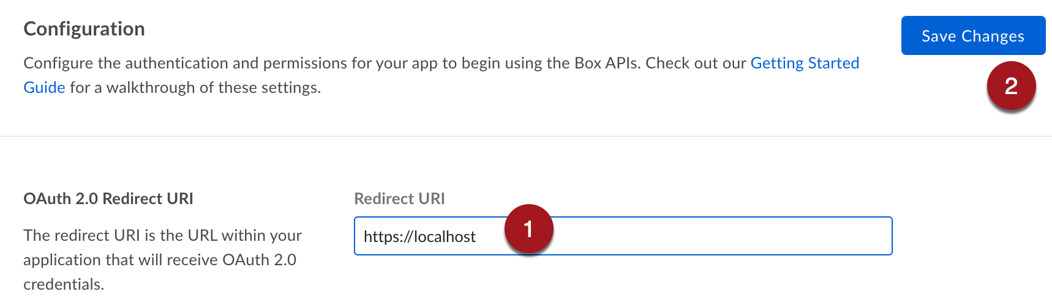Click the "application that will receive OAuth 2.0" line
1052x297 pixels.
160,260
